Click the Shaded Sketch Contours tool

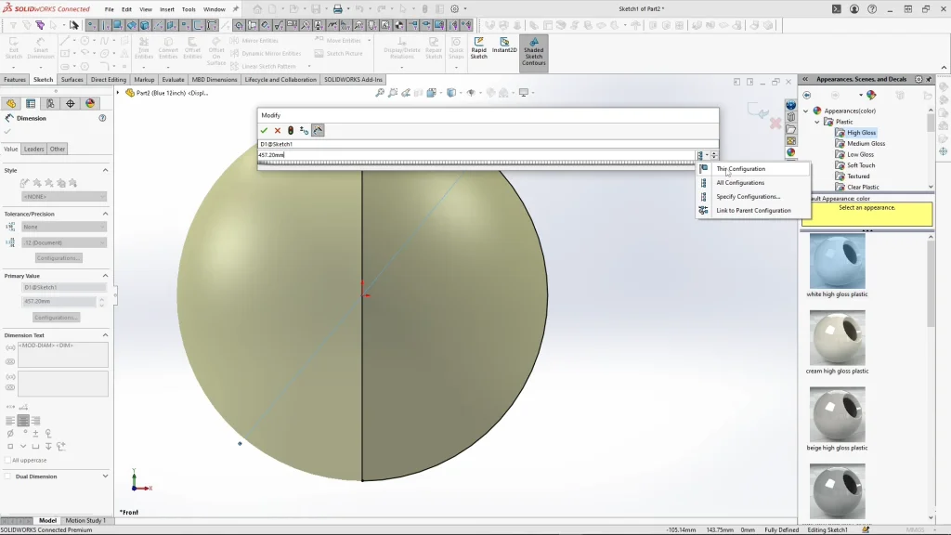click(x=533, y=53)
